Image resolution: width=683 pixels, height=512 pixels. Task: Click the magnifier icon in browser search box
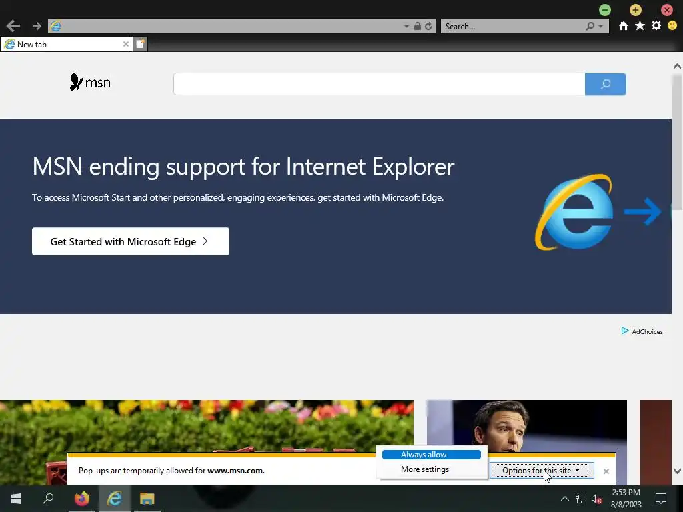pos(590,26)
